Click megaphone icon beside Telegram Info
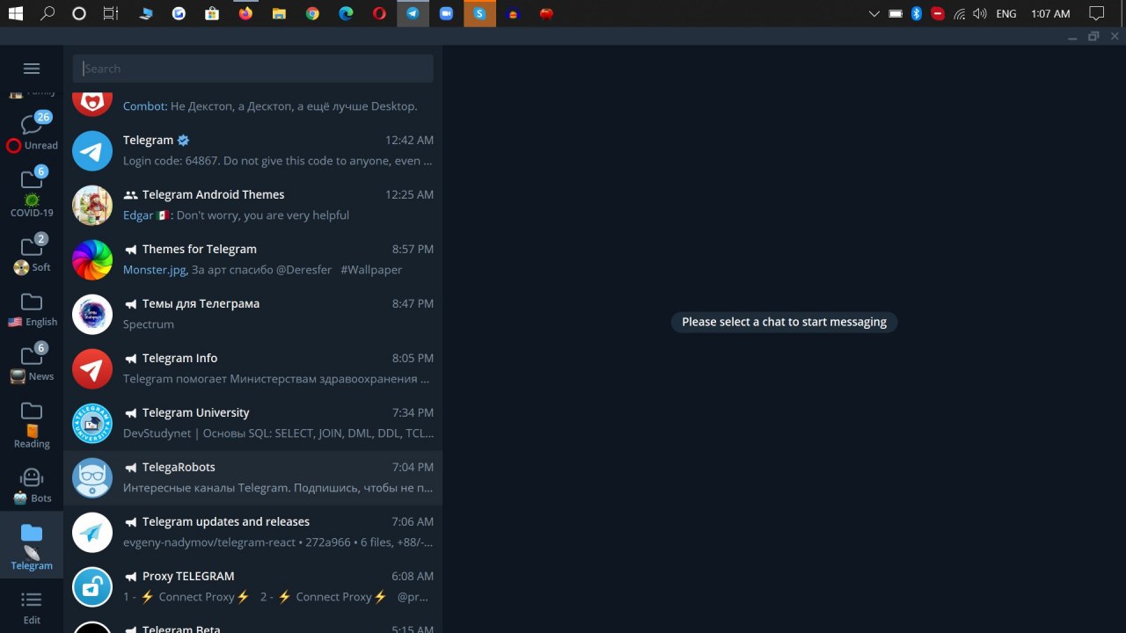The width and height of the screenshot is (1126, 633). pyautogui.click(x=131, y=359)
